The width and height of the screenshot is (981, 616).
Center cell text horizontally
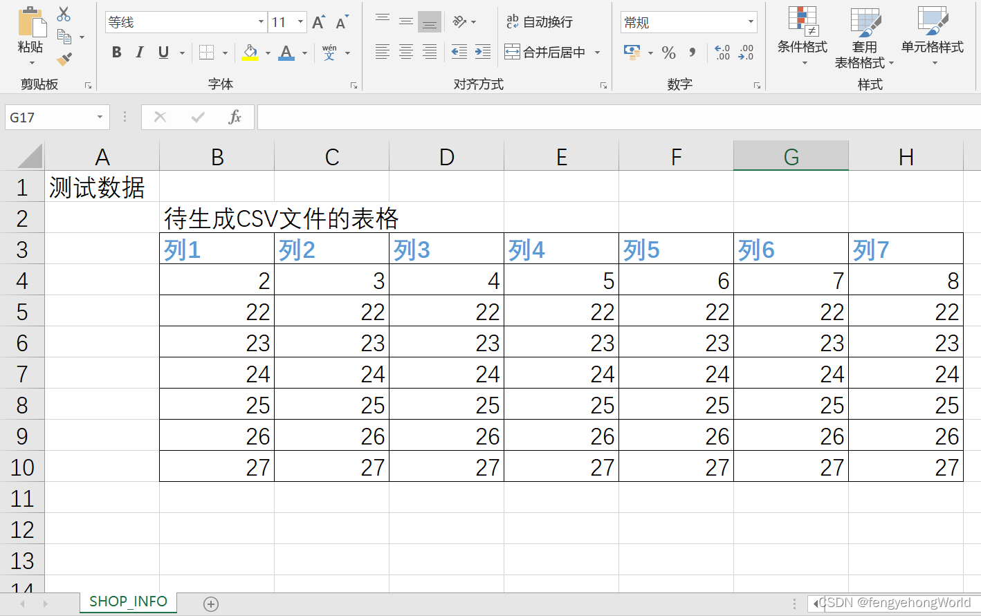tap(406, 52)
